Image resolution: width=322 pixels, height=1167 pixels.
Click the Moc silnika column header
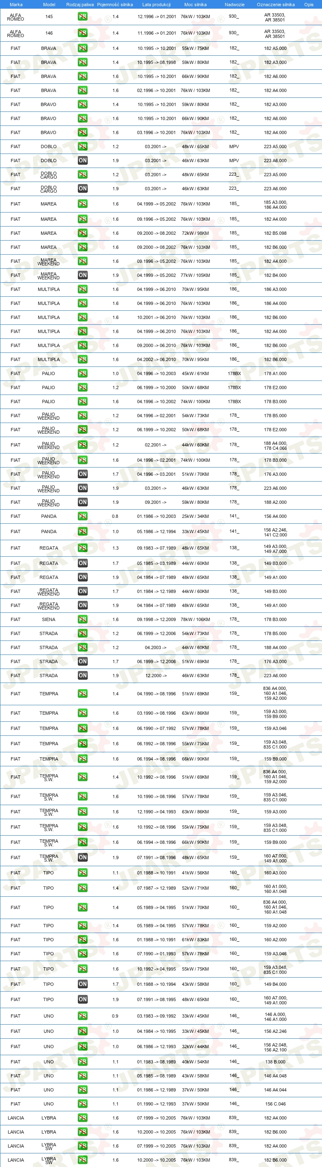(x=195, y=5)
